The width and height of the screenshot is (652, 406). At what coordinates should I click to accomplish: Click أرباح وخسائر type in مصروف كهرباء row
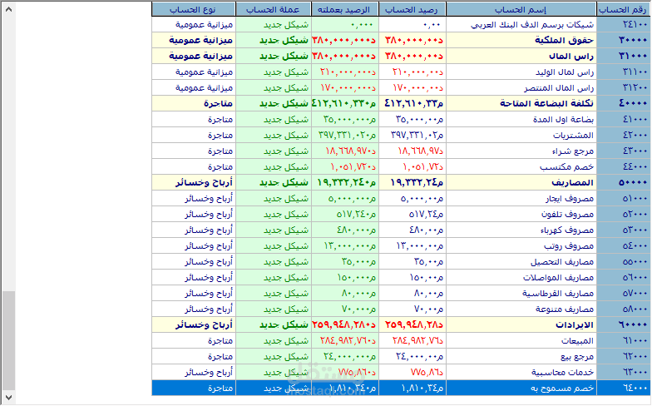(193, 230)
